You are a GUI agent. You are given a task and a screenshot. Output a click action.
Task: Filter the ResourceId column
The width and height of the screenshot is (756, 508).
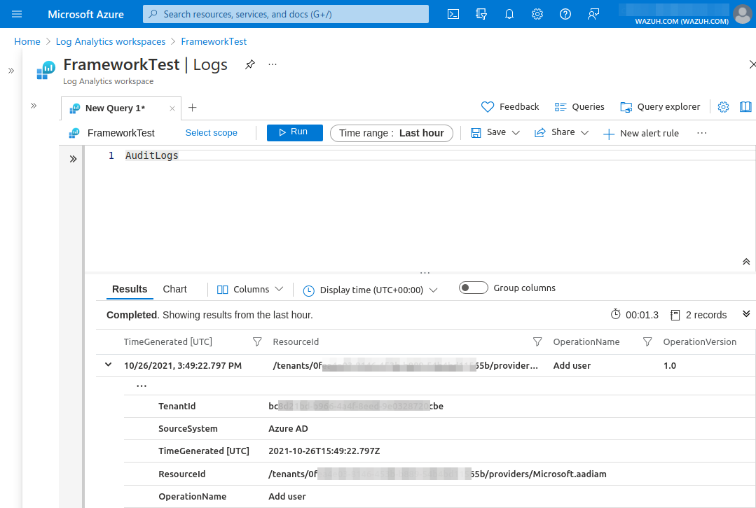(537, 342)
